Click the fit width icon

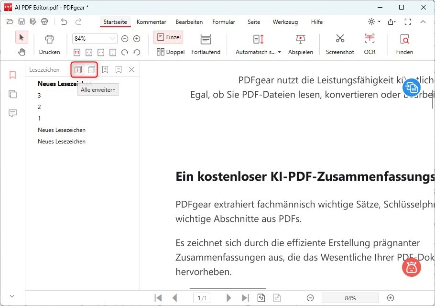tap(101, 52)
